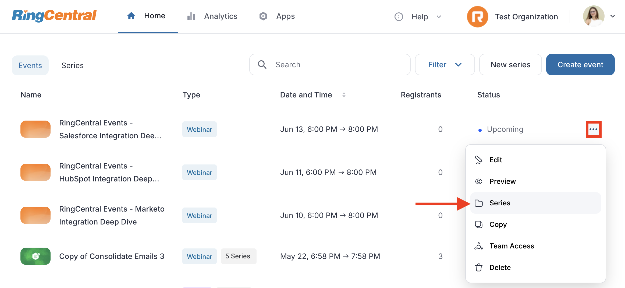
Task: Open Salesforce Integration Dee... event
Action: point(110,129)
